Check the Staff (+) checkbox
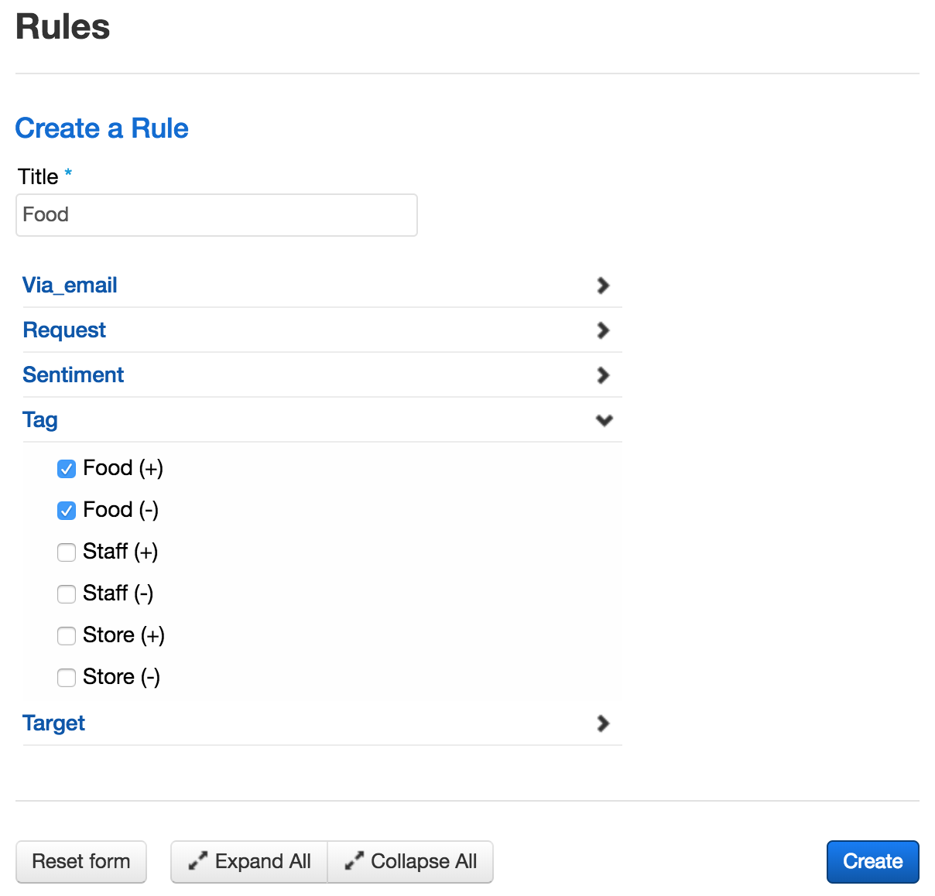 coord(67,552)
